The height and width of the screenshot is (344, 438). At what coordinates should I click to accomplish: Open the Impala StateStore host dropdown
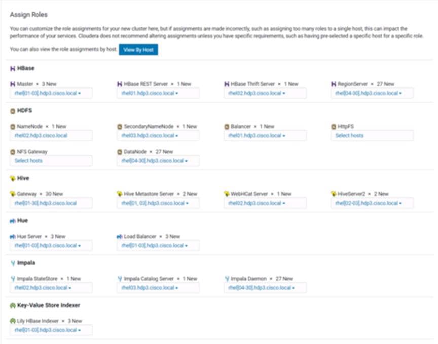pos(51,288)
